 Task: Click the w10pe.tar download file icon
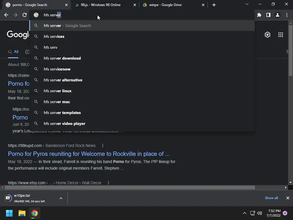click(8, 198)
